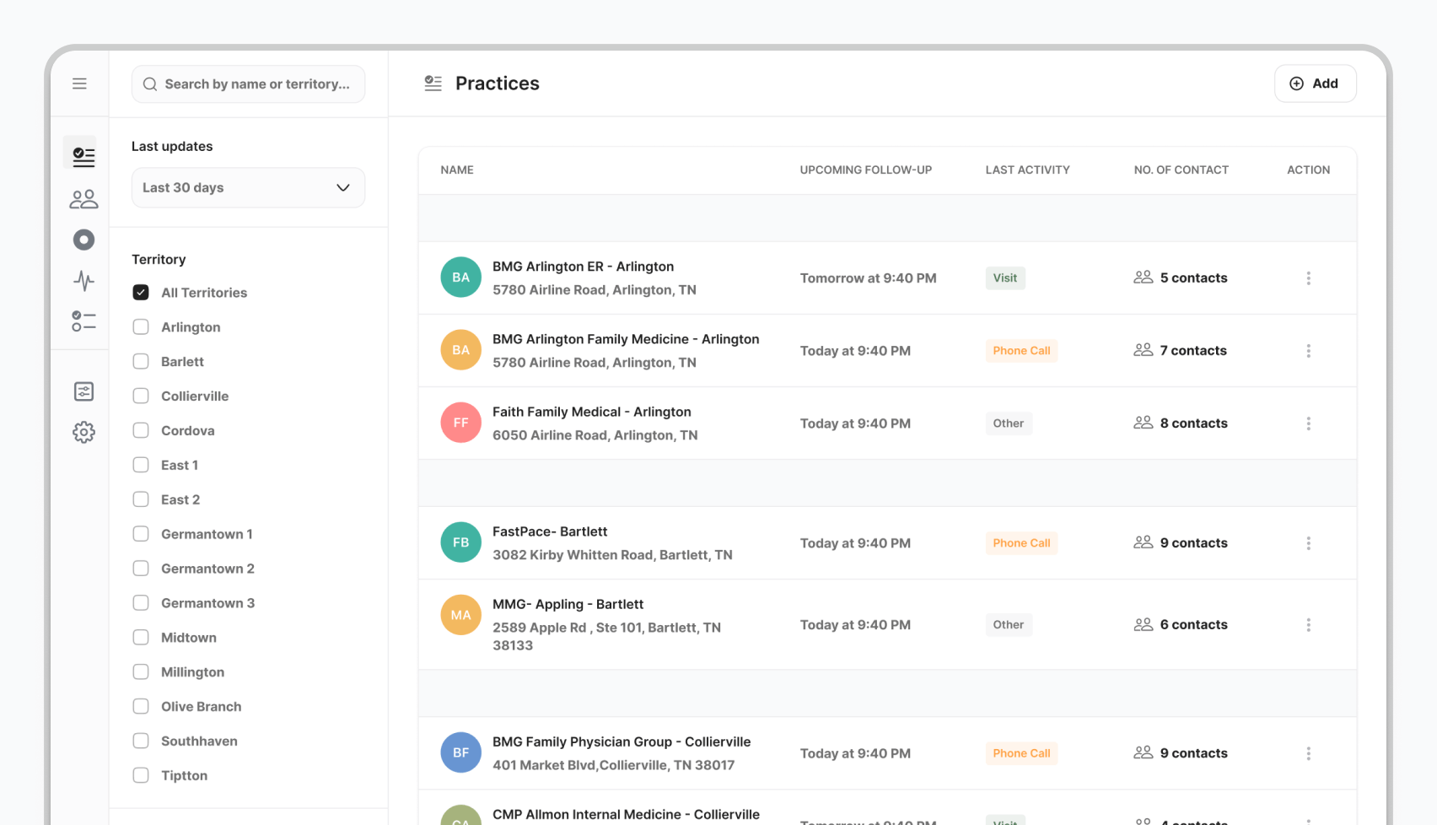Open Faith Family Medical - Arlington practice

pyautogui.click(x=591, y=412)
